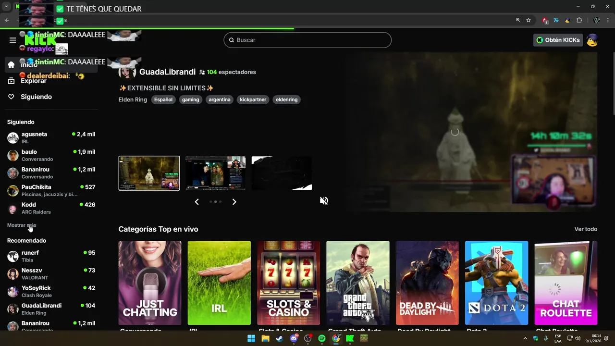Bookmark this page with star icon
This screenshot has width=615, height=346.
(x=529, y=20)
